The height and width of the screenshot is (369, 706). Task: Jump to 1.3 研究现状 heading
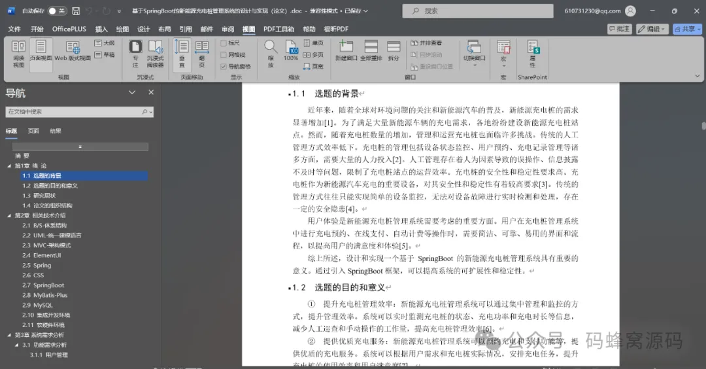point(39,196)
